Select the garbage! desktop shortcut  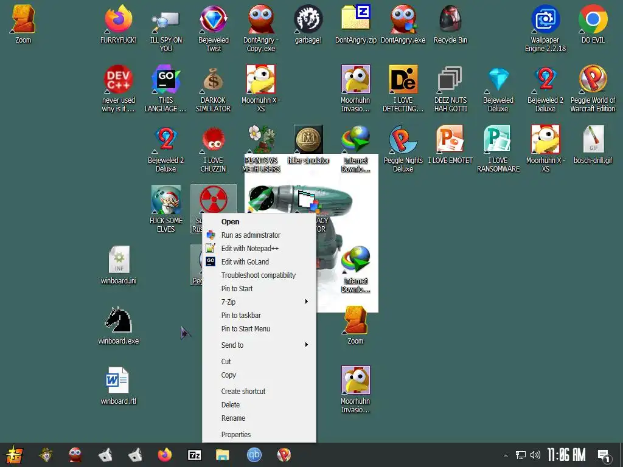pyautogui.click(x=308, y=24)
